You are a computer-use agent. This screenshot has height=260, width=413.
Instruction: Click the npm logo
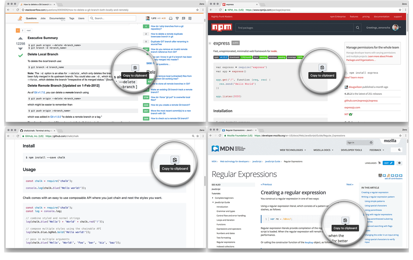tap(222, 28)
